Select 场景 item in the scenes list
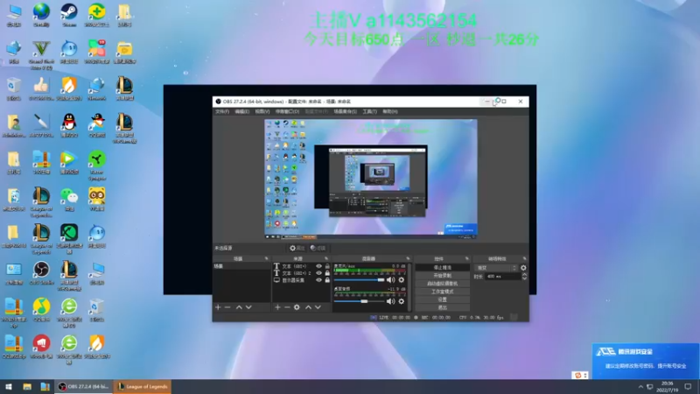The image size is (700, 394). [241, 266]
